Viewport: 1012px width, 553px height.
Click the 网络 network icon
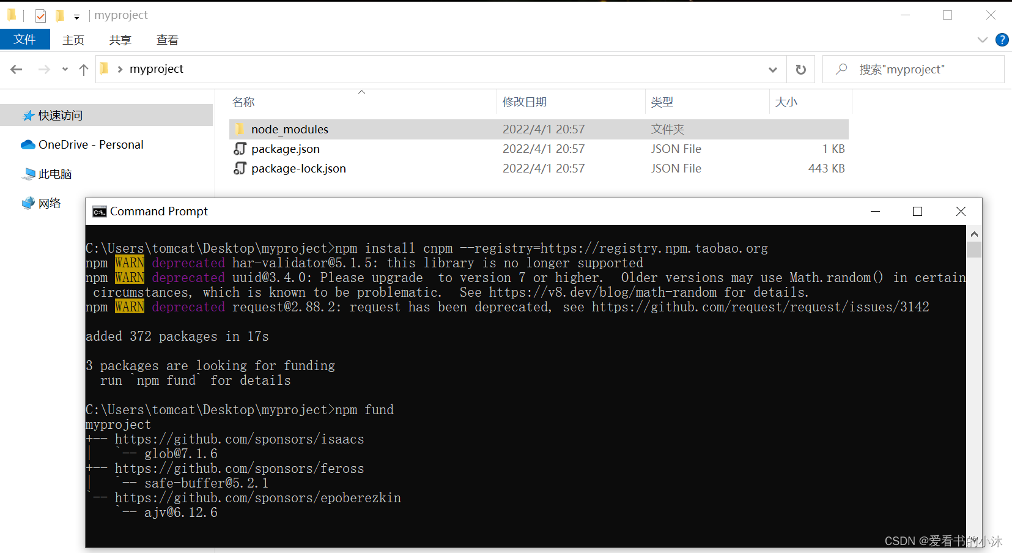[x=28, y=203]
